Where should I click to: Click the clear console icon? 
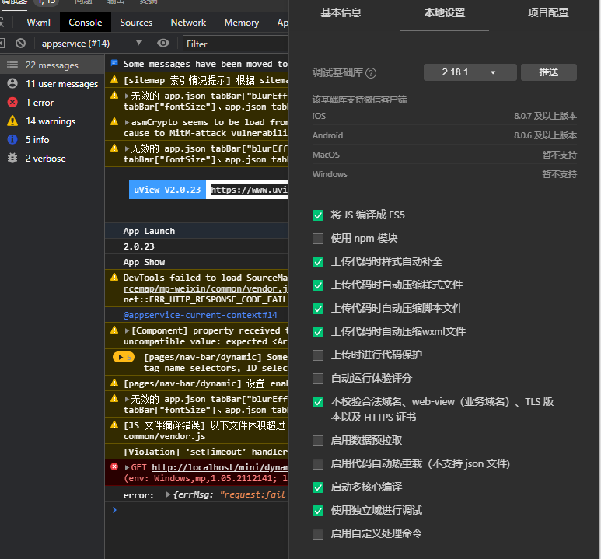(20, 44)
